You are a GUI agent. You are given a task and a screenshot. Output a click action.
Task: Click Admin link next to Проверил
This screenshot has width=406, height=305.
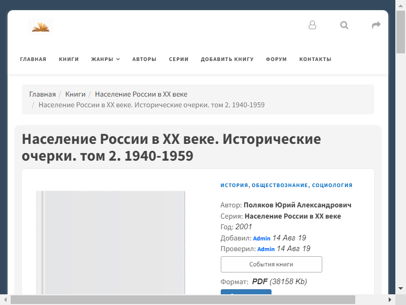(x=266, y=249)
